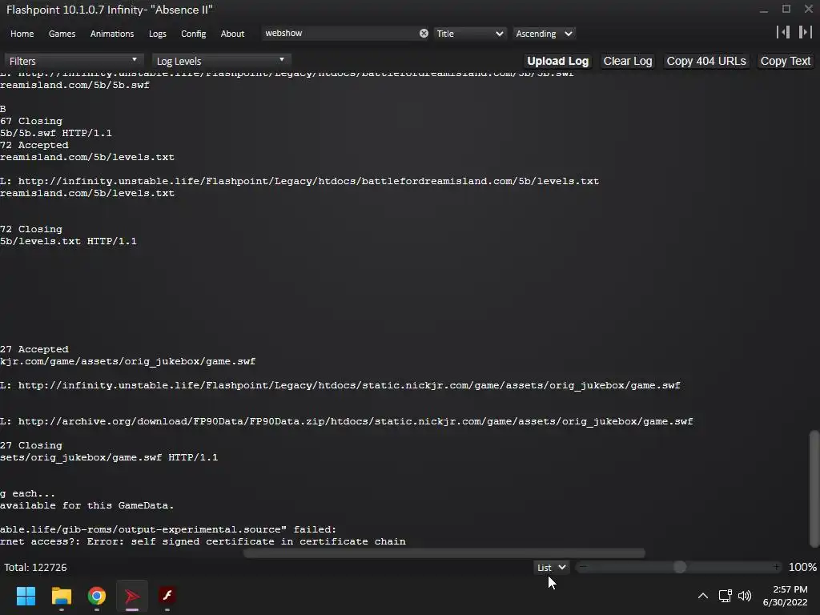Screen dimensions: 820x615
Task: Open the Animations tab
Action: pos(112,34)
